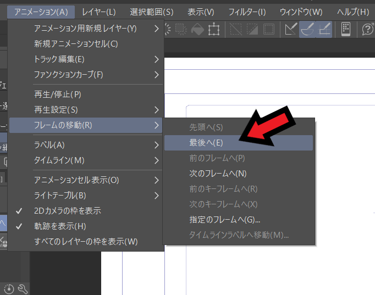This screenshot has width=375, height=295.
Task: Click the Clear outside selection toolbar icon
Action: [x=181, y=29]
